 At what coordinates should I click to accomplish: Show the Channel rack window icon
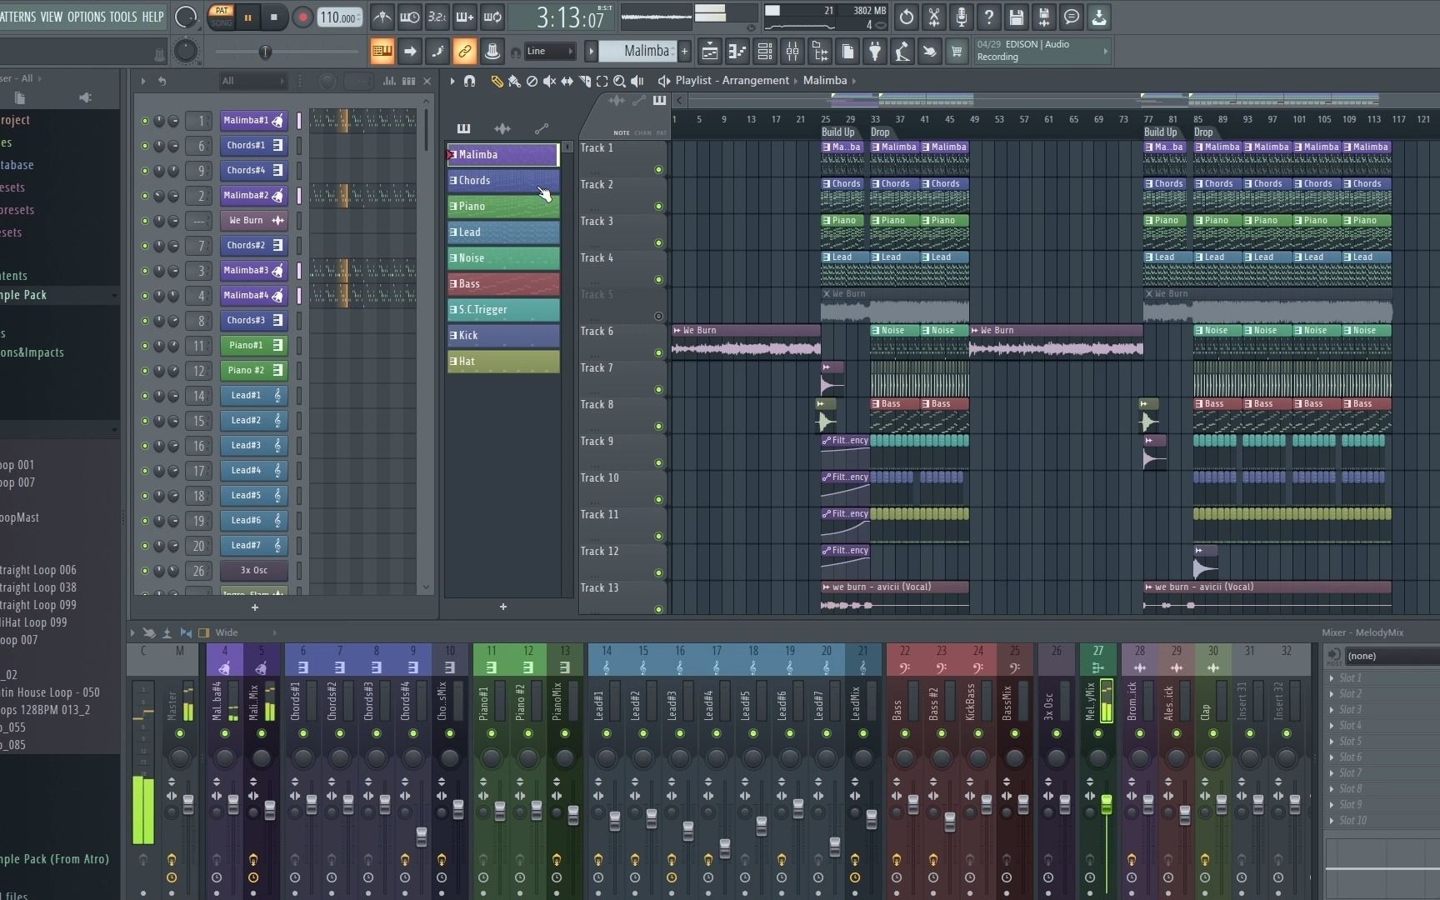click(765, 52)
